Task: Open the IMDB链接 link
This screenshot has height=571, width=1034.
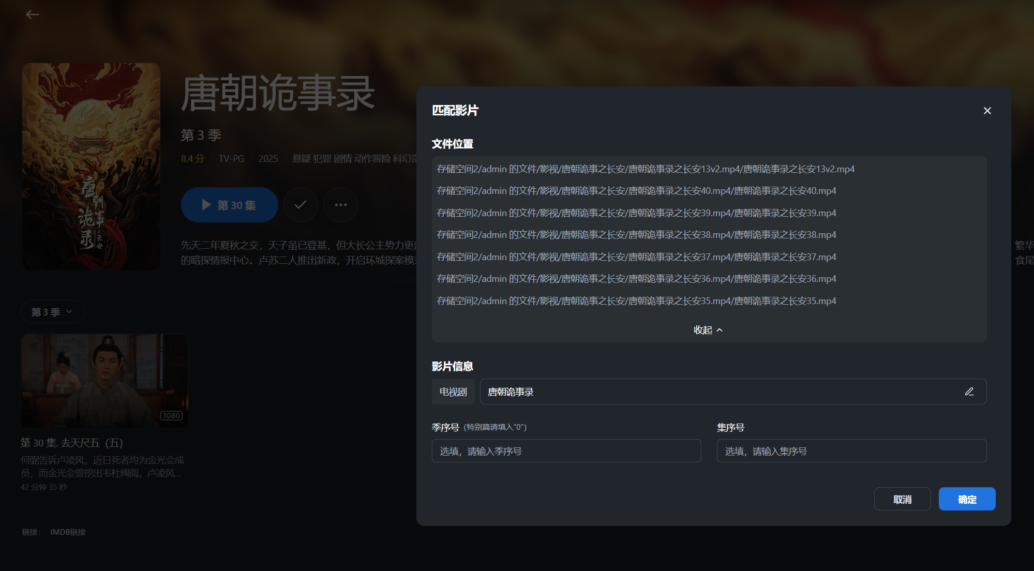Action: 68,532
